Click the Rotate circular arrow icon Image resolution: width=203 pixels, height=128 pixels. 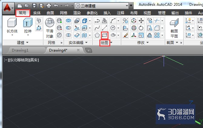(141, 28)
